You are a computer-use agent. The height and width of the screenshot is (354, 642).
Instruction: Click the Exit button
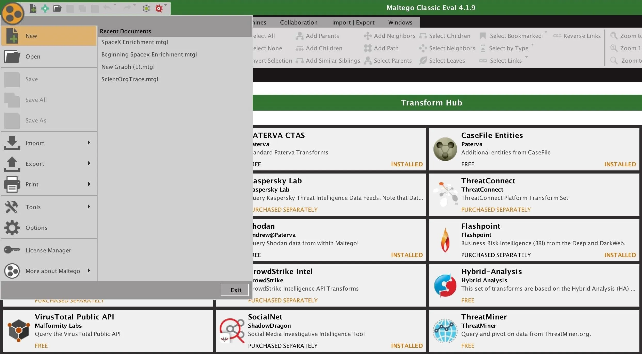235,290
